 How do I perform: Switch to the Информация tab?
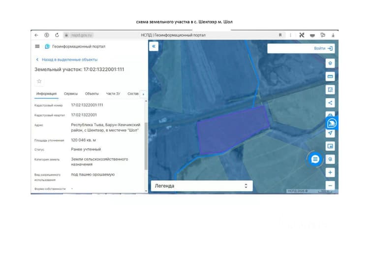pyautogui.click(x=46, y=94)
